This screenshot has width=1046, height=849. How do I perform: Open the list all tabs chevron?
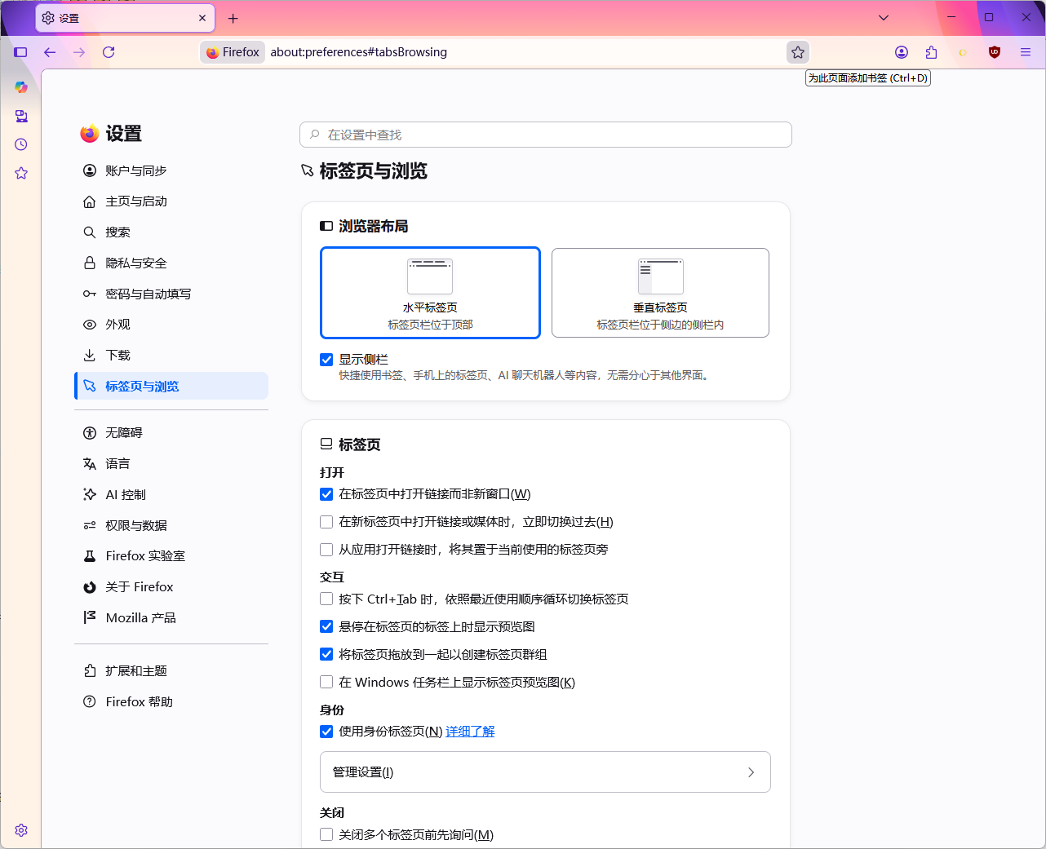pos(884,17)
